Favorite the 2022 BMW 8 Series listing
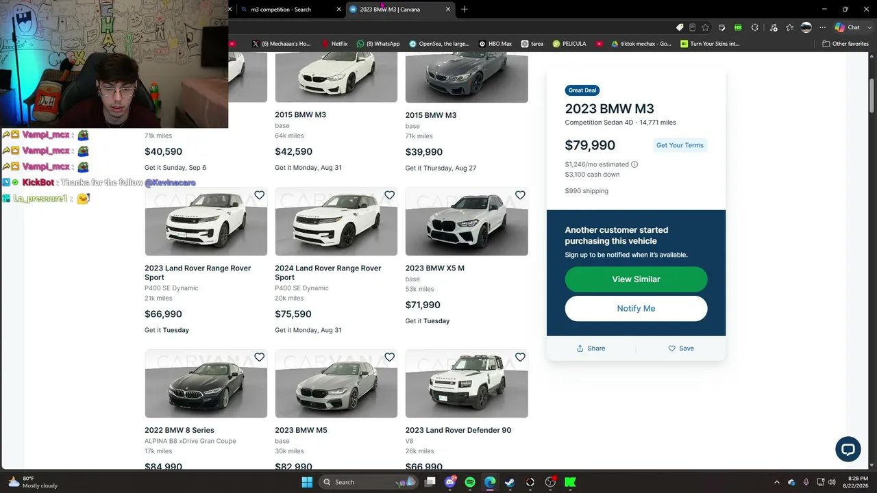877x493 pixels. [259, 357]
